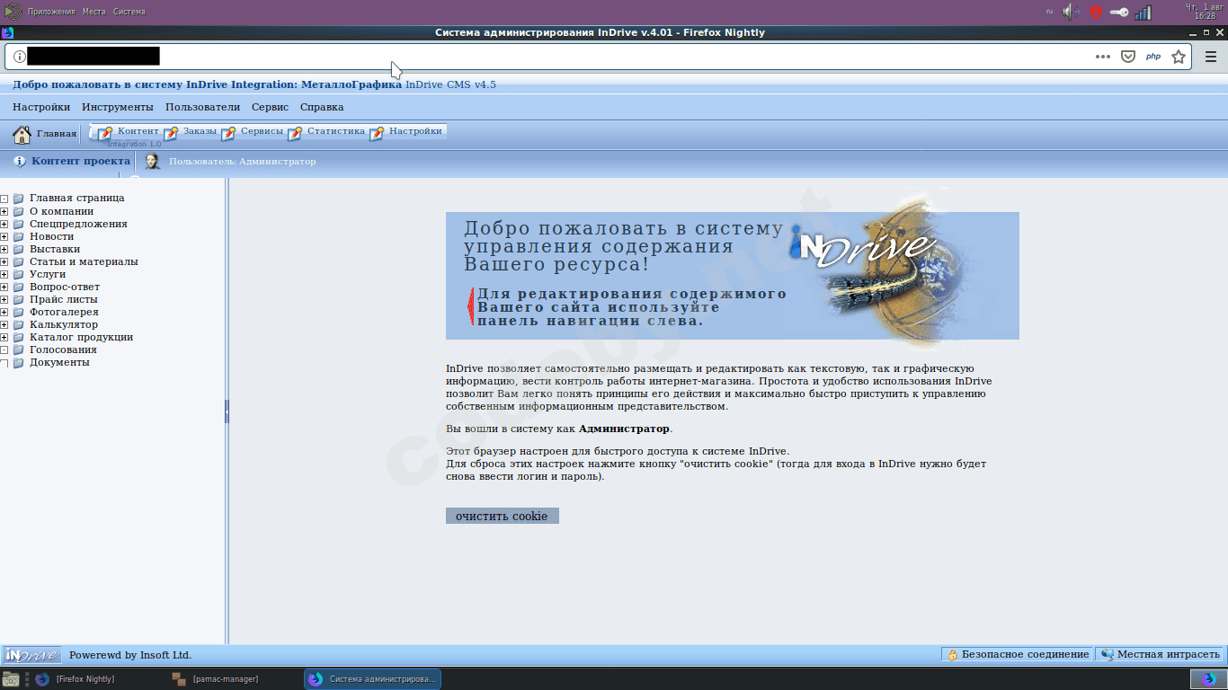Click the php icon in the address bar

click(1152, 57)
